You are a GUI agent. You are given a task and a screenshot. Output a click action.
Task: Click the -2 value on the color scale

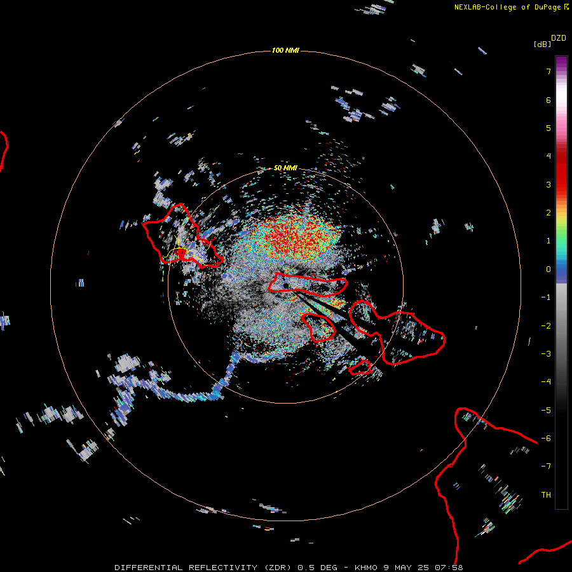point(546,326)
